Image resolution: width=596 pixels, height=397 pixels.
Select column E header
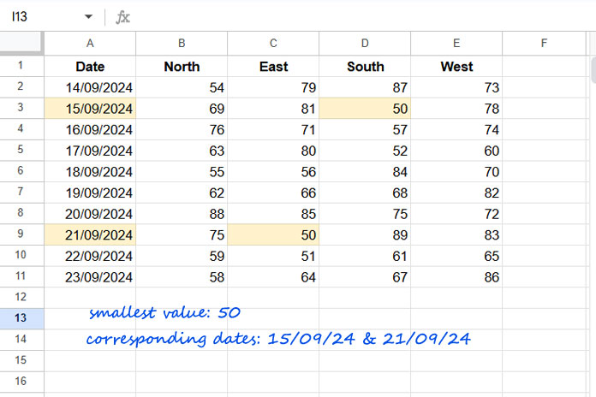[x=456, y=44]
